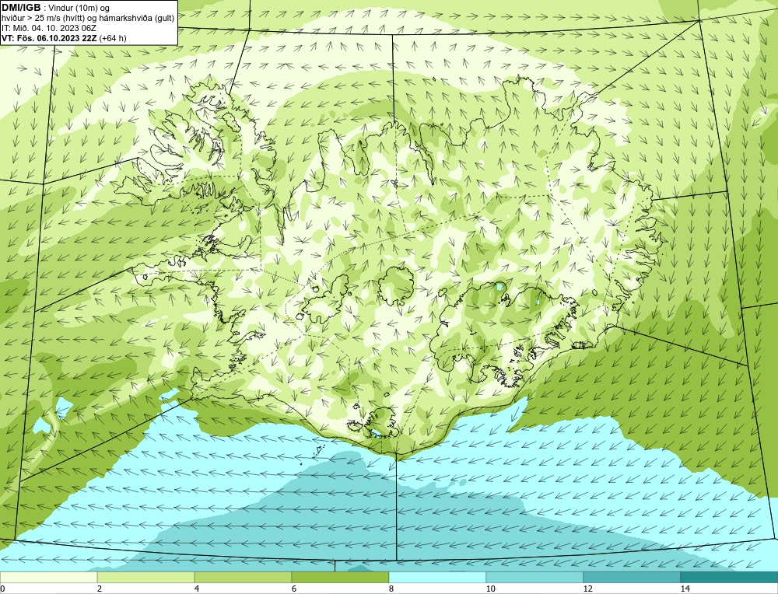Screen dimensions: 778x594
Task: Click the 12–14 m/s darker teal legend swatch
Action: tap(632, 578)
